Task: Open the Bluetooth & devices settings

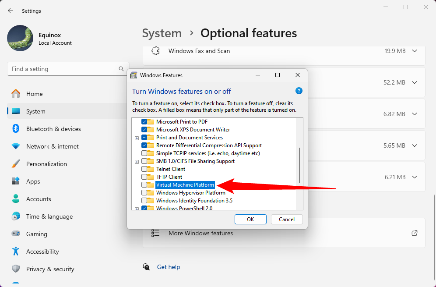Action: coord(53,129)
